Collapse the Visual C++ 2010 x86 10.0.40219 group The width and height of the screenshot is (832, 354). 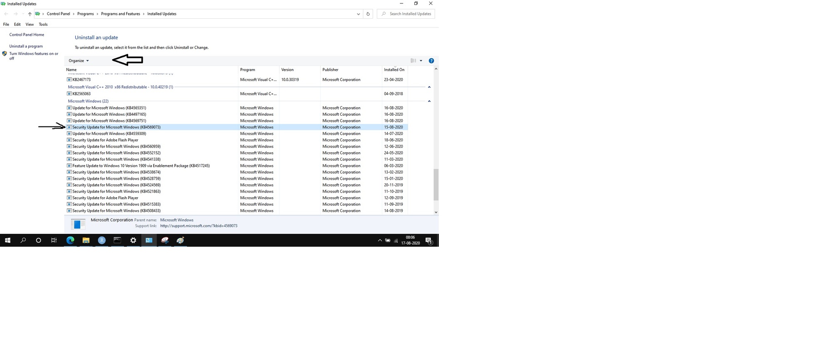coord(429,87)
